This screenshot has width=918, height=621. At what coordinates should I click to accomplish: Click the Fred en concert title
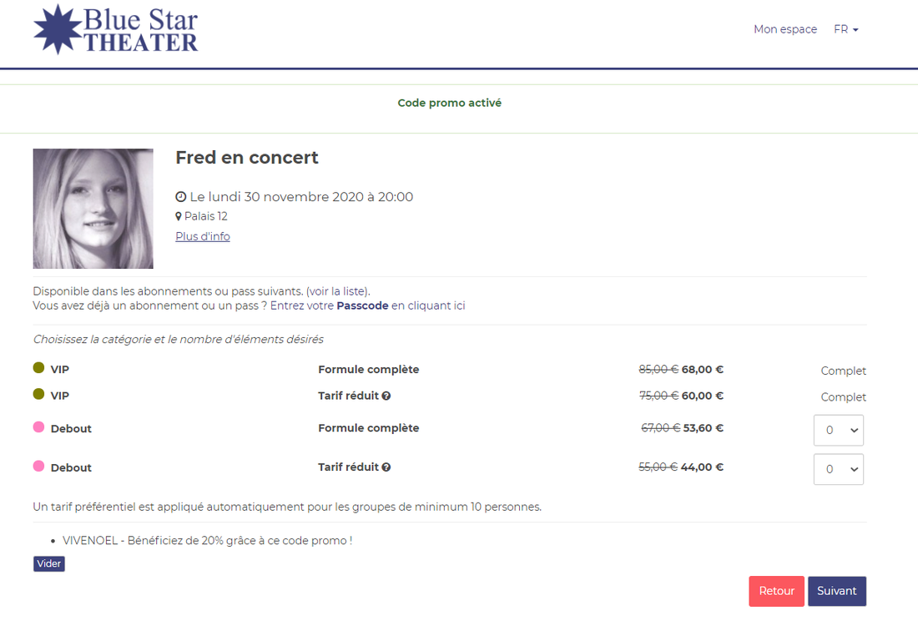[247, 157]
